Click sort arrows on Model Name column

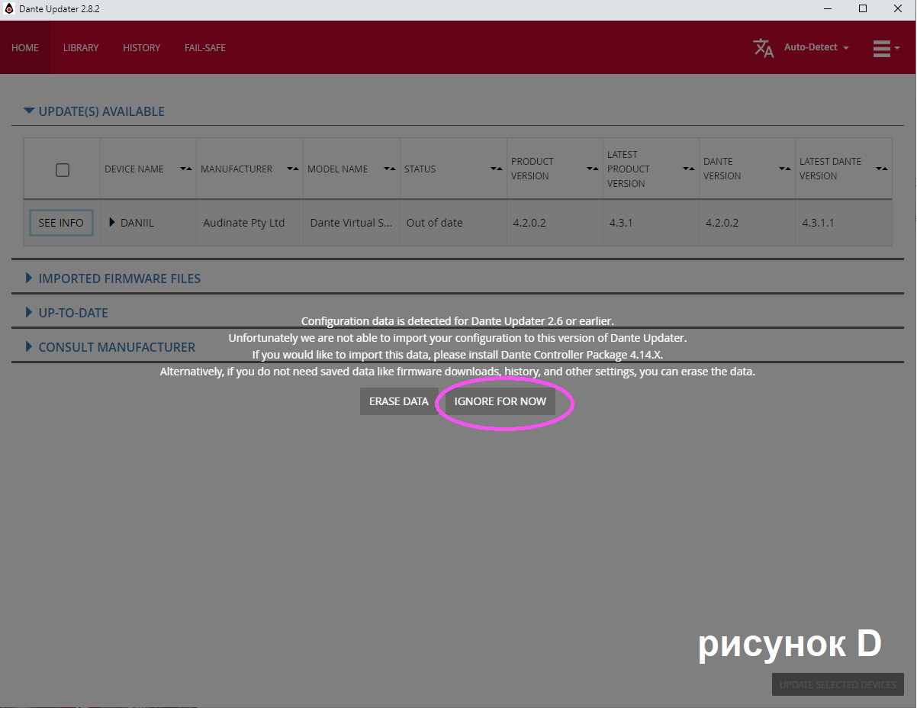389,169
